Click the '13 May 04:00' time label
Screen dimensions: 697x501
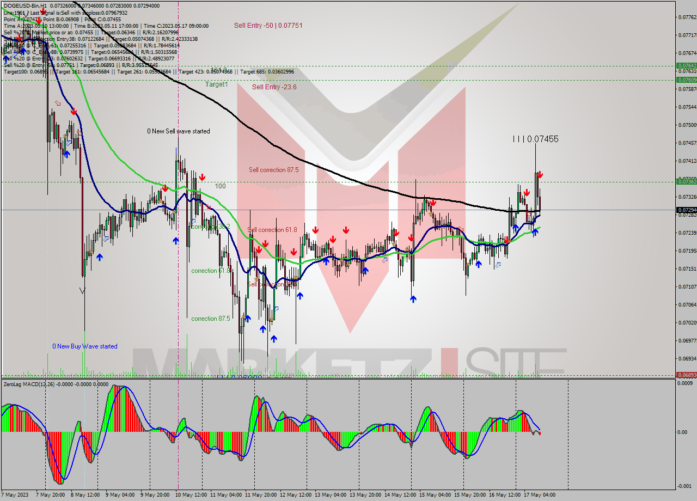pos(331,495)
